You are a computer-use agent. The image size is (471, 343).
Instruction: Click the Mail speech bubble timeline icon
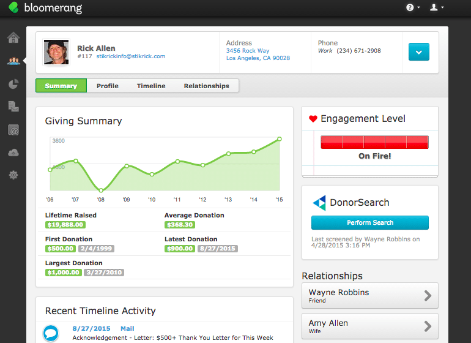[51, 333]
